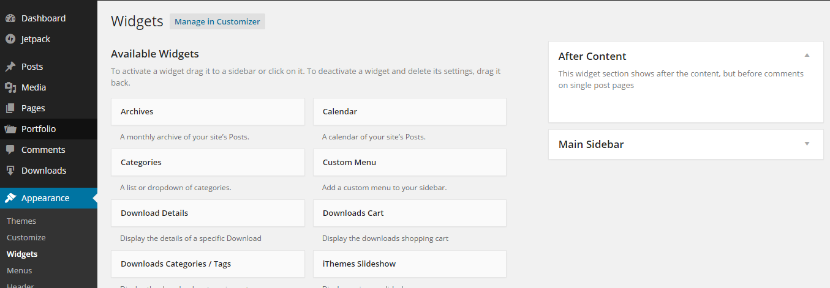Click the Downloads arrow icon

(x=10, y=171)
